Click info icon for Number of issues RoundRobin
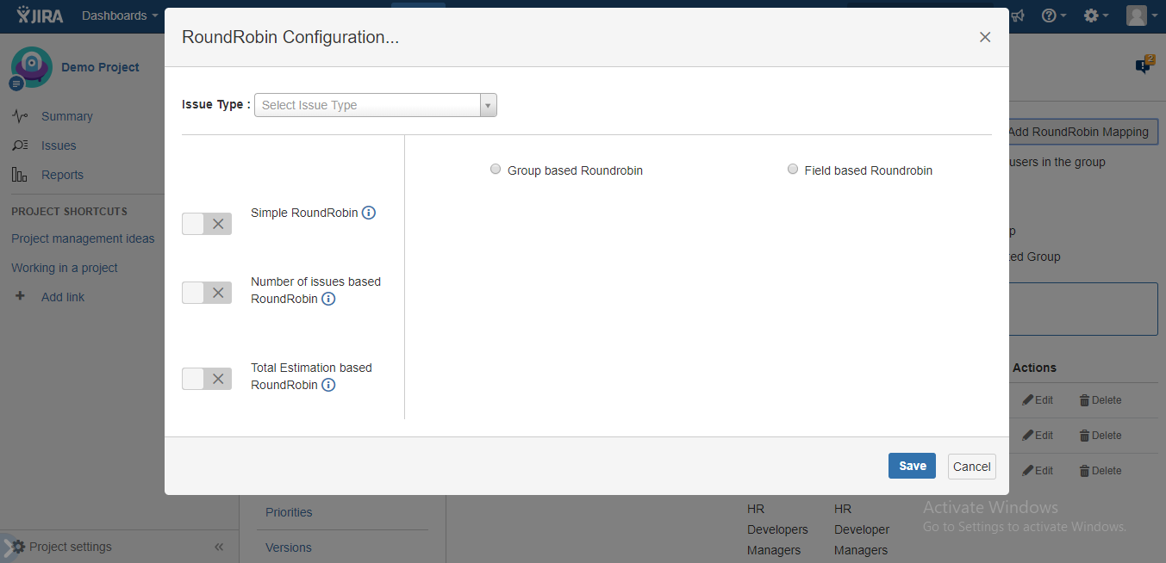The image size is (1166, 563). click(328, 299)
